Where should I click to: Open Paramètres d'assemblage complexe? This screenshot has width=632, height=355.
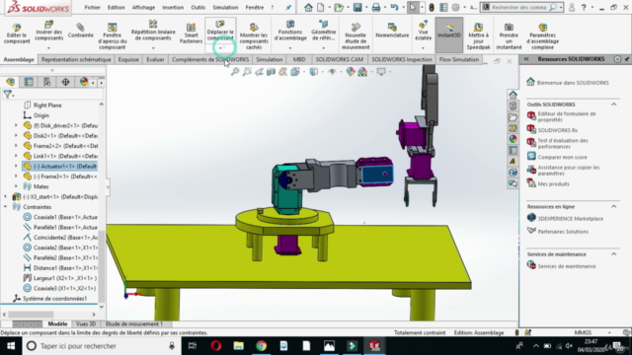click(x=542, y=36)
